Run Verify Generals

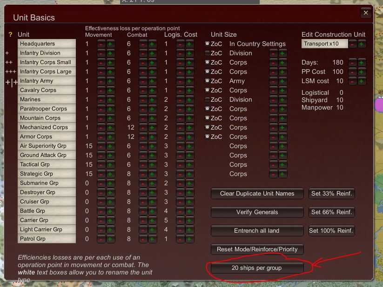tap(257, 212)
